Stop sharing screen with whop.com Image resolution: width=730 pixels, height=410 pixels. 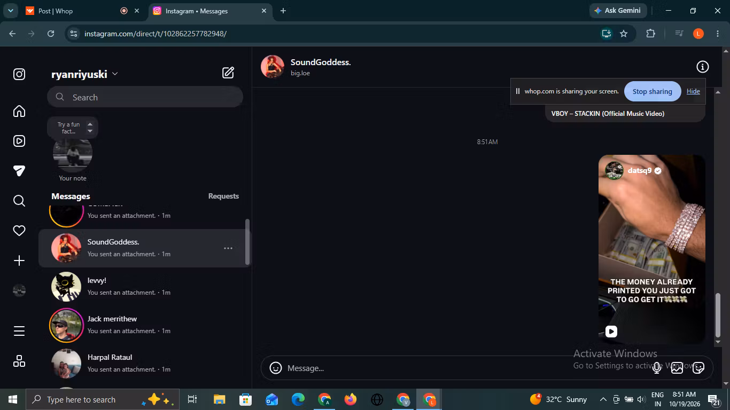(x=652, y=91)
